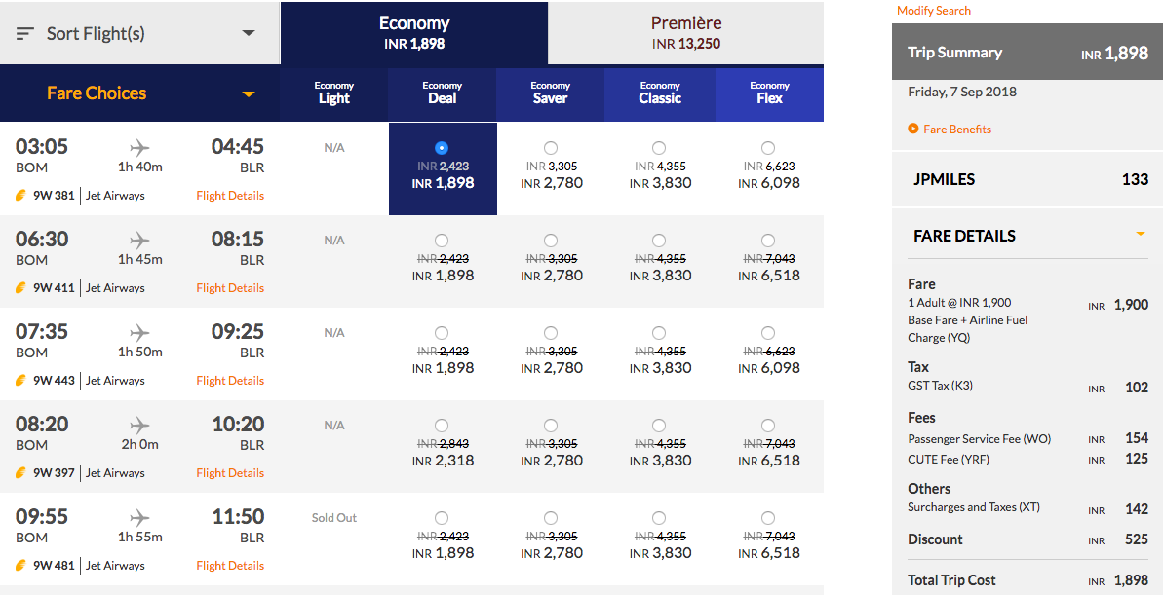Open the Sort Flight(s) dropdown

pos(247,30)
